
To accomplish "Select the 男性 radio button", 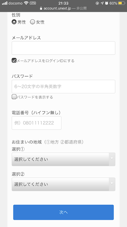I will (14, 22).
